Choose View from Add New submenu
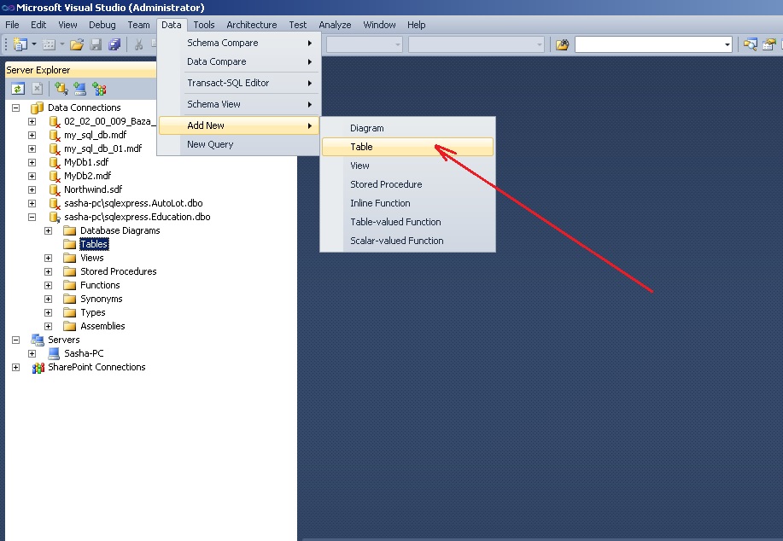This screenshot has width=783, height=541. 407,166
